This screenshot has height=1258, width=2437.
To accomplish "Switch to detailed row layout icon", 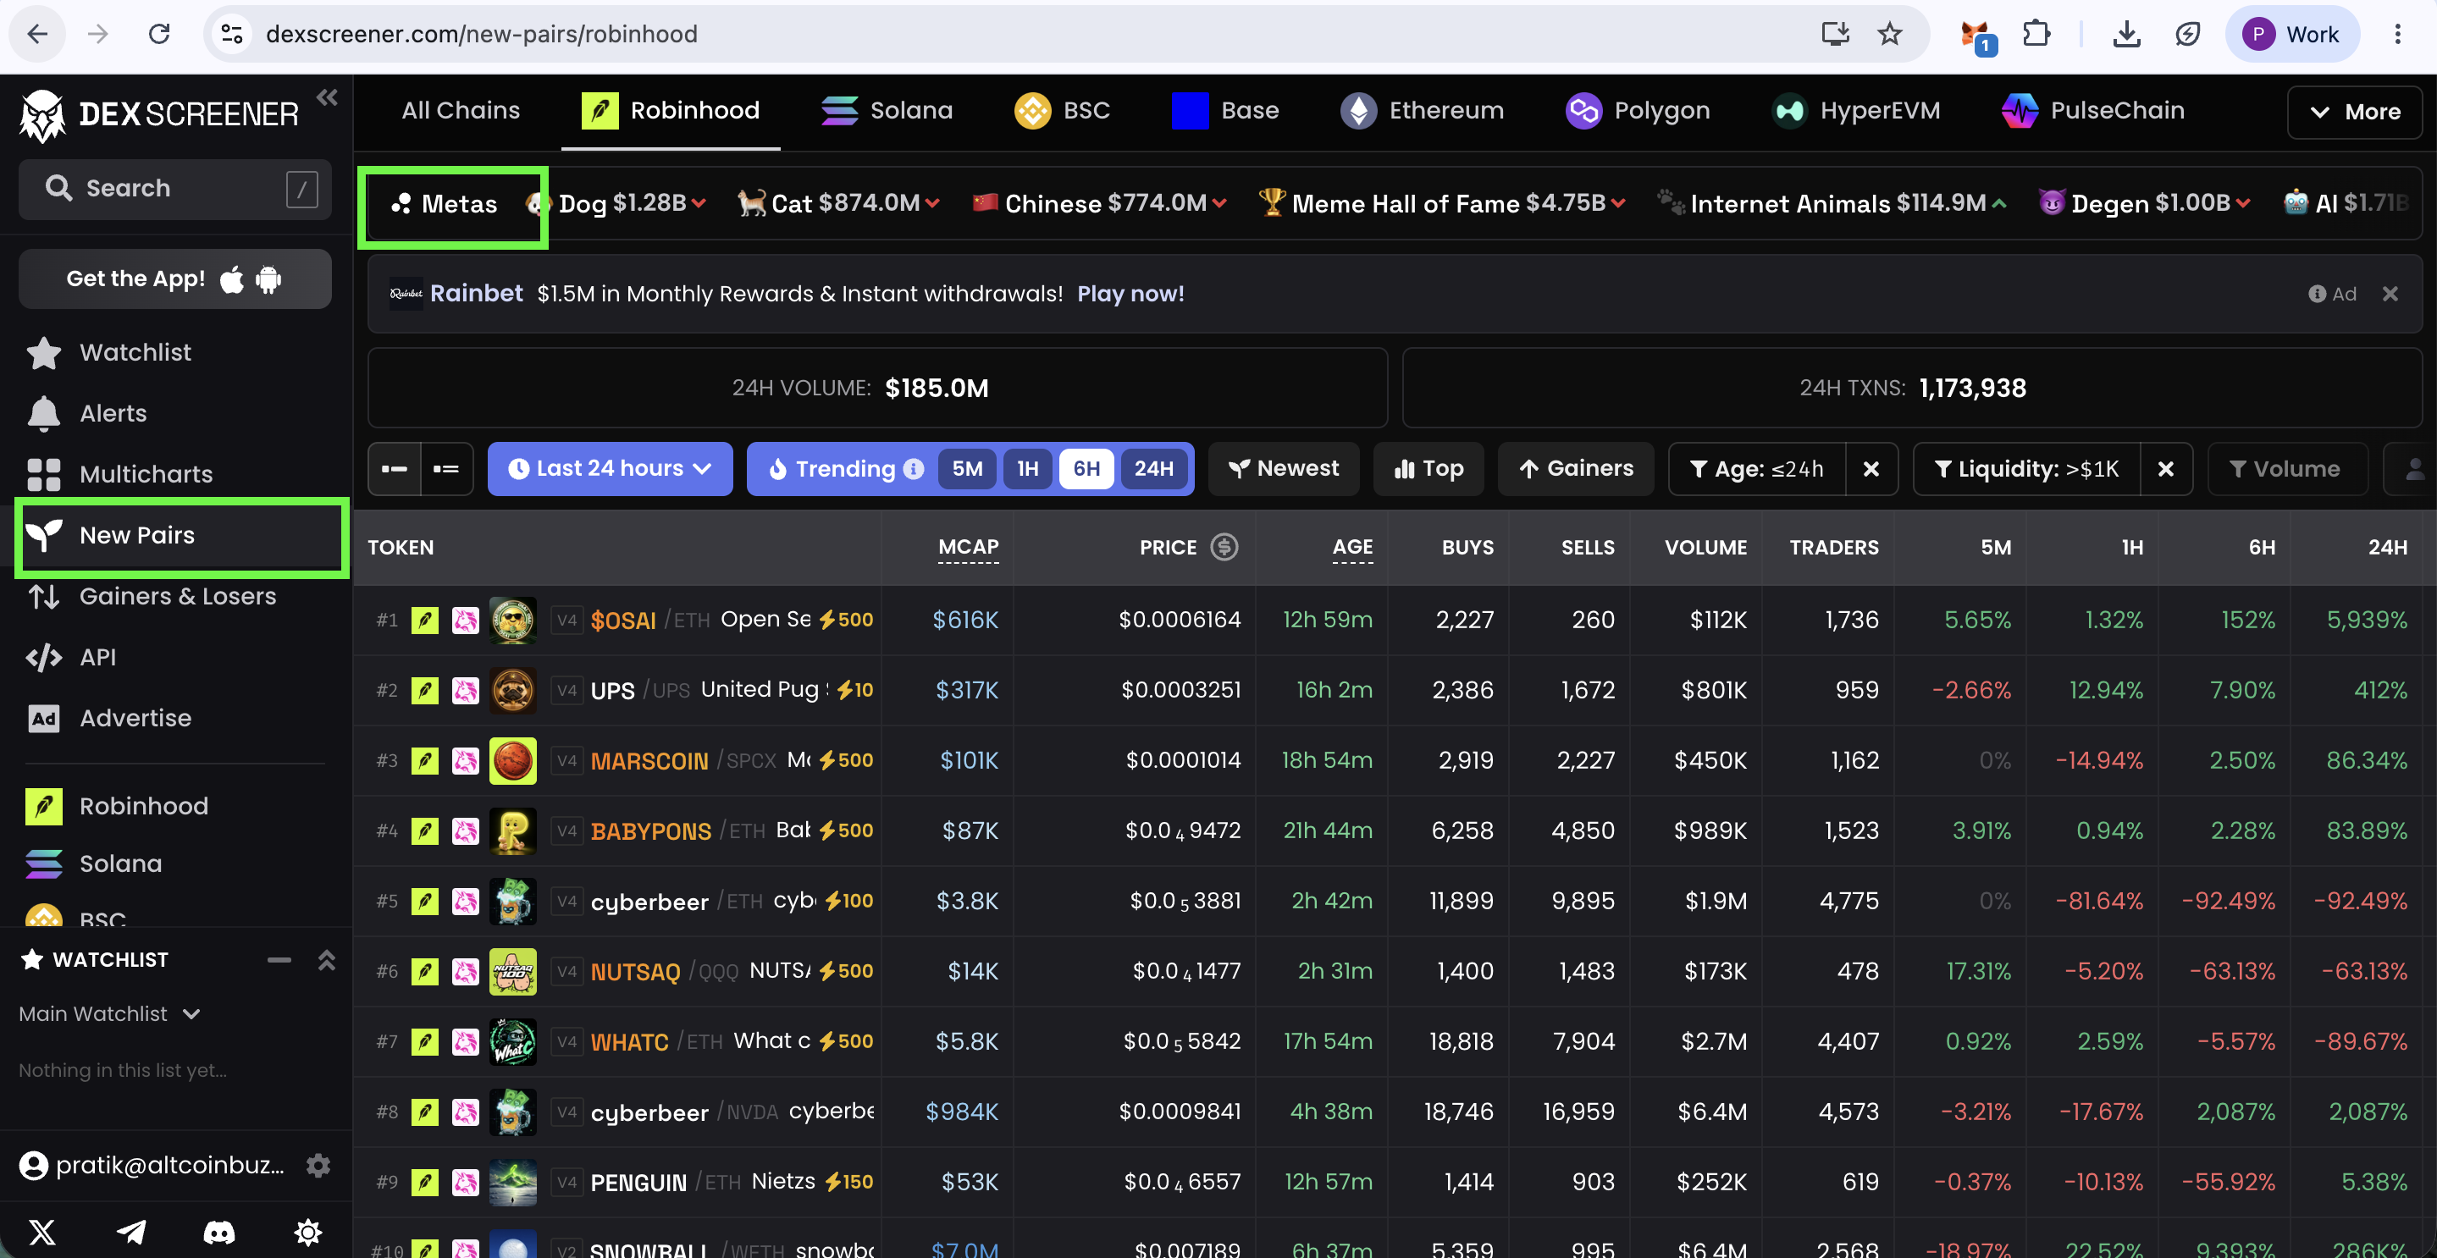I will coord(446,469).
